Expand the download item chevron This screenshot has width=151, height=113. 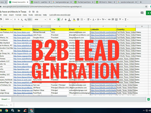coord(11,105)
